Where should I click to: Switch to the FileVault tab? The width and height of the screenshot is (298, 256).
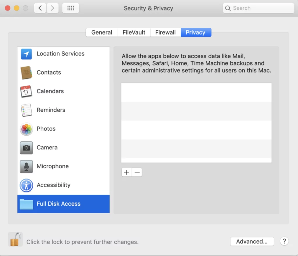(x=134, y=32)
